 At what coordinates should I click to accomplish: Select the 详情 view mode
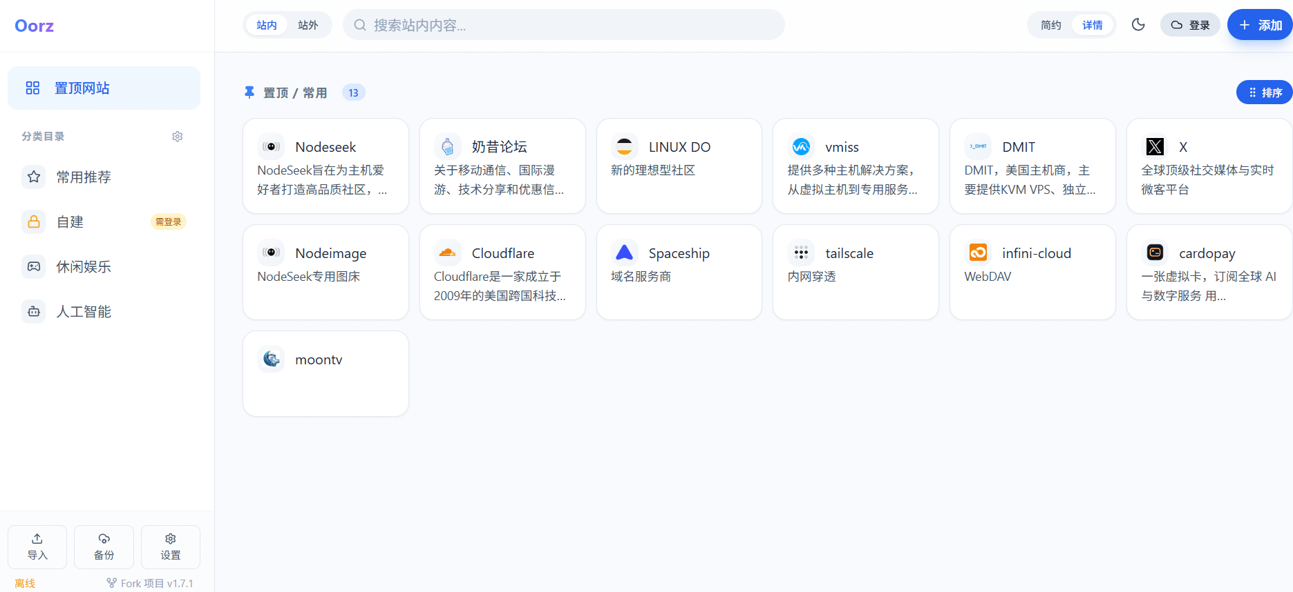point(1093,26)
